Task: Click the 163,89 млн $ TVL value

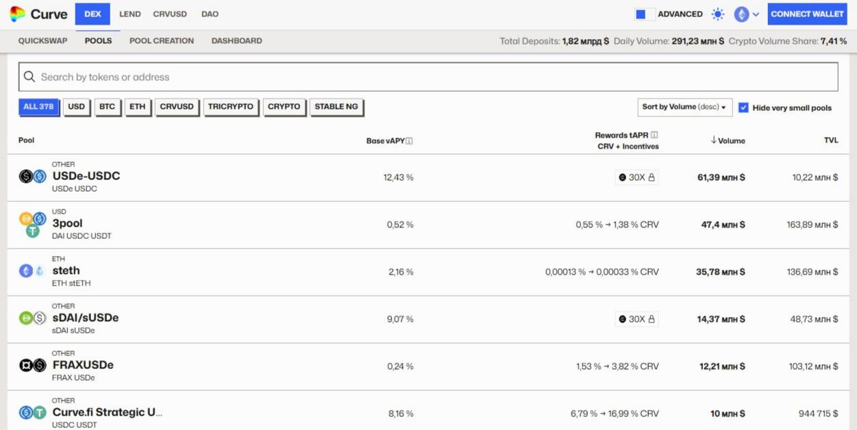Action: pos(812,225)
